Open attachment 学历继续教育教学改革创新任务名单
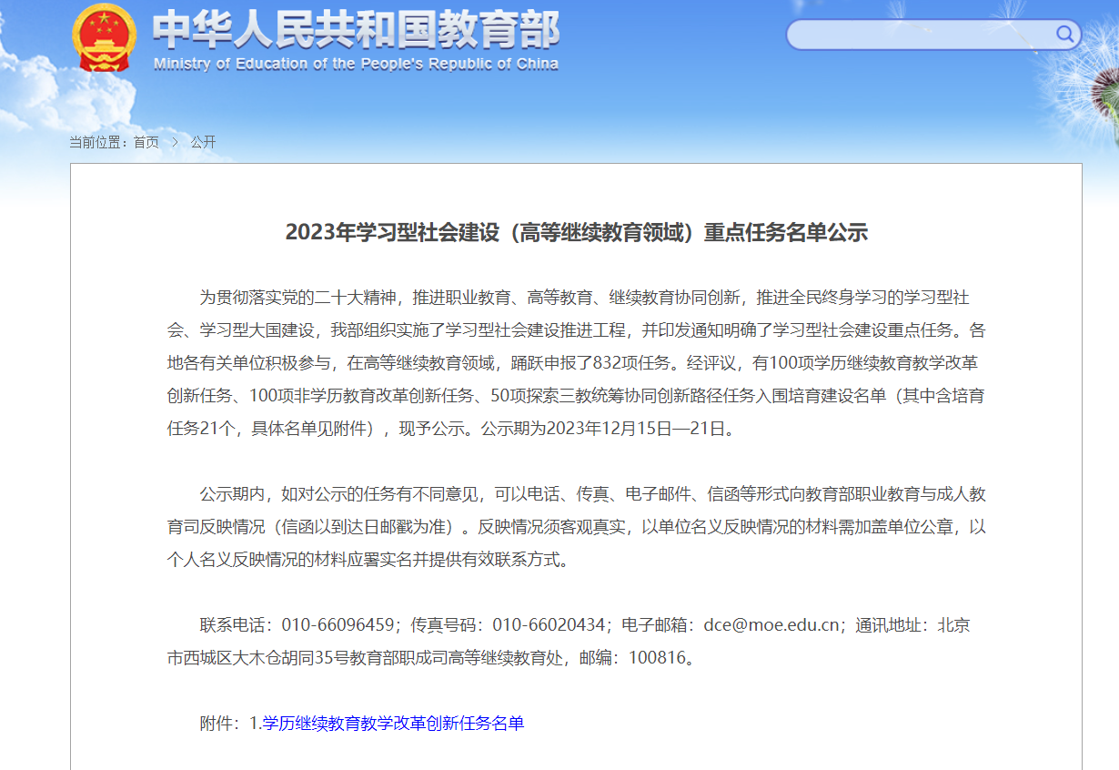The width and height of the screenshot is (1119, 770). 393,724
